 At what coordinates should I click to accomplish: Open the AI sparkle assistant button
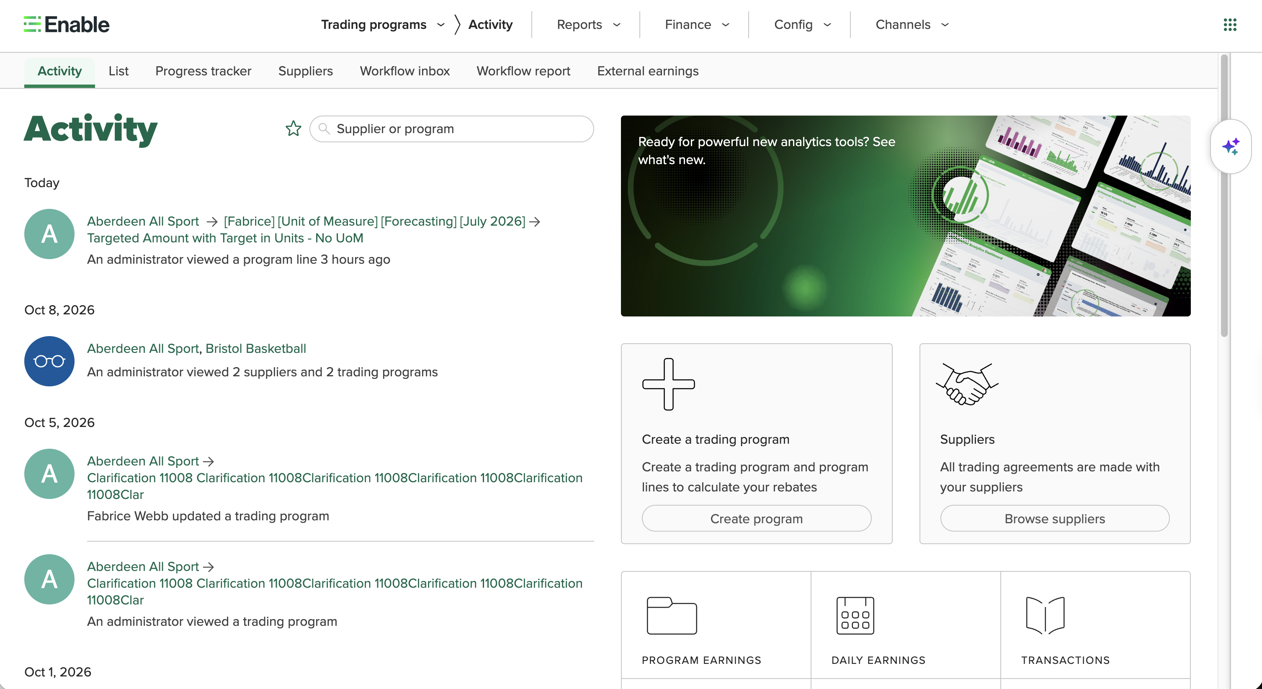[1231, 147]
